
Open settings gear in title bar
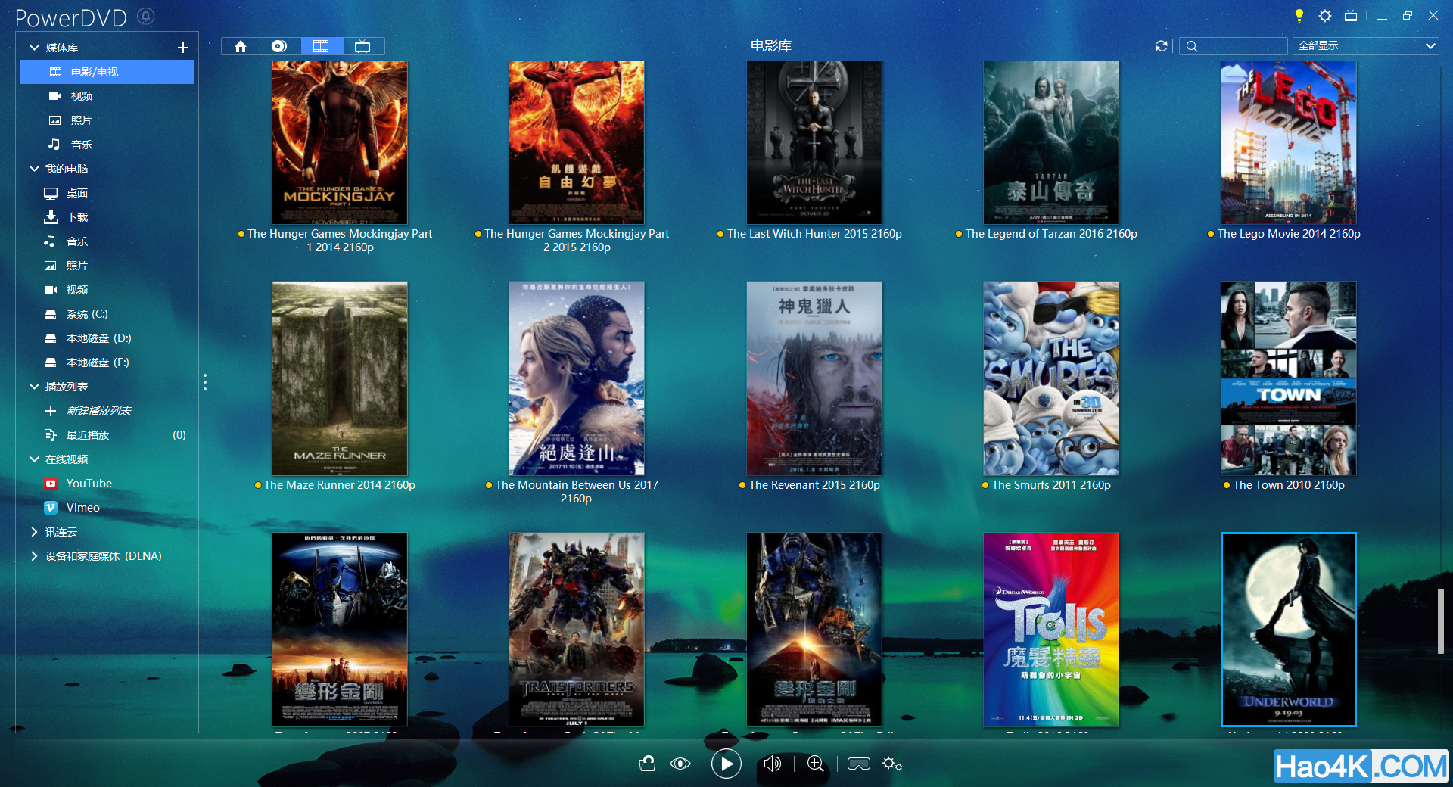(1325, 15)
